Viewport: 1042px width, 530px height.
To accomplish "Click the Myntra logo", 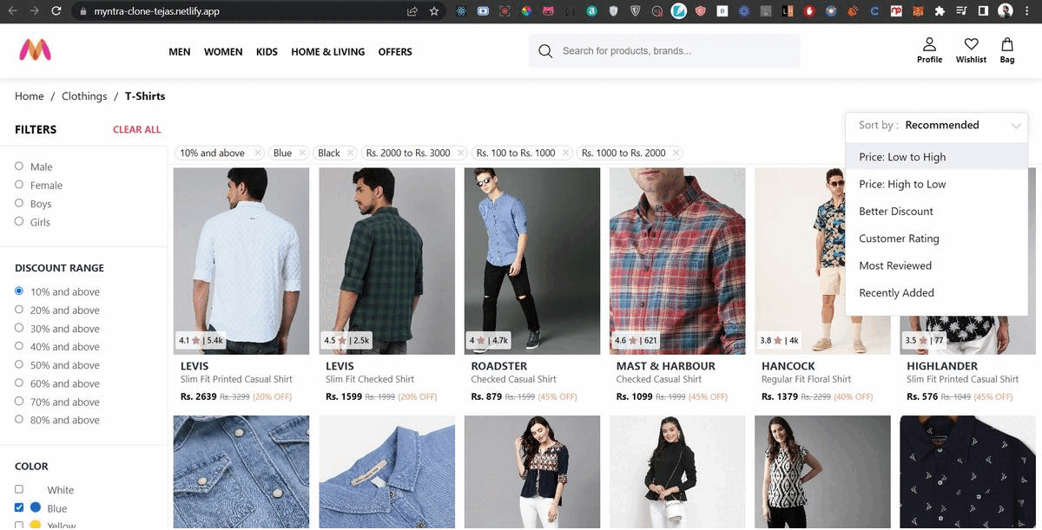I will (x=35, y=50).
